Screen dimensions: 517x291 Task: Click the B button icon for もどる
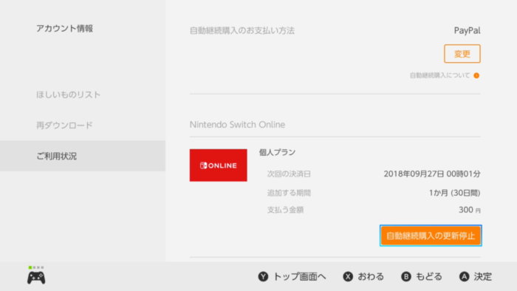point(406,276)
